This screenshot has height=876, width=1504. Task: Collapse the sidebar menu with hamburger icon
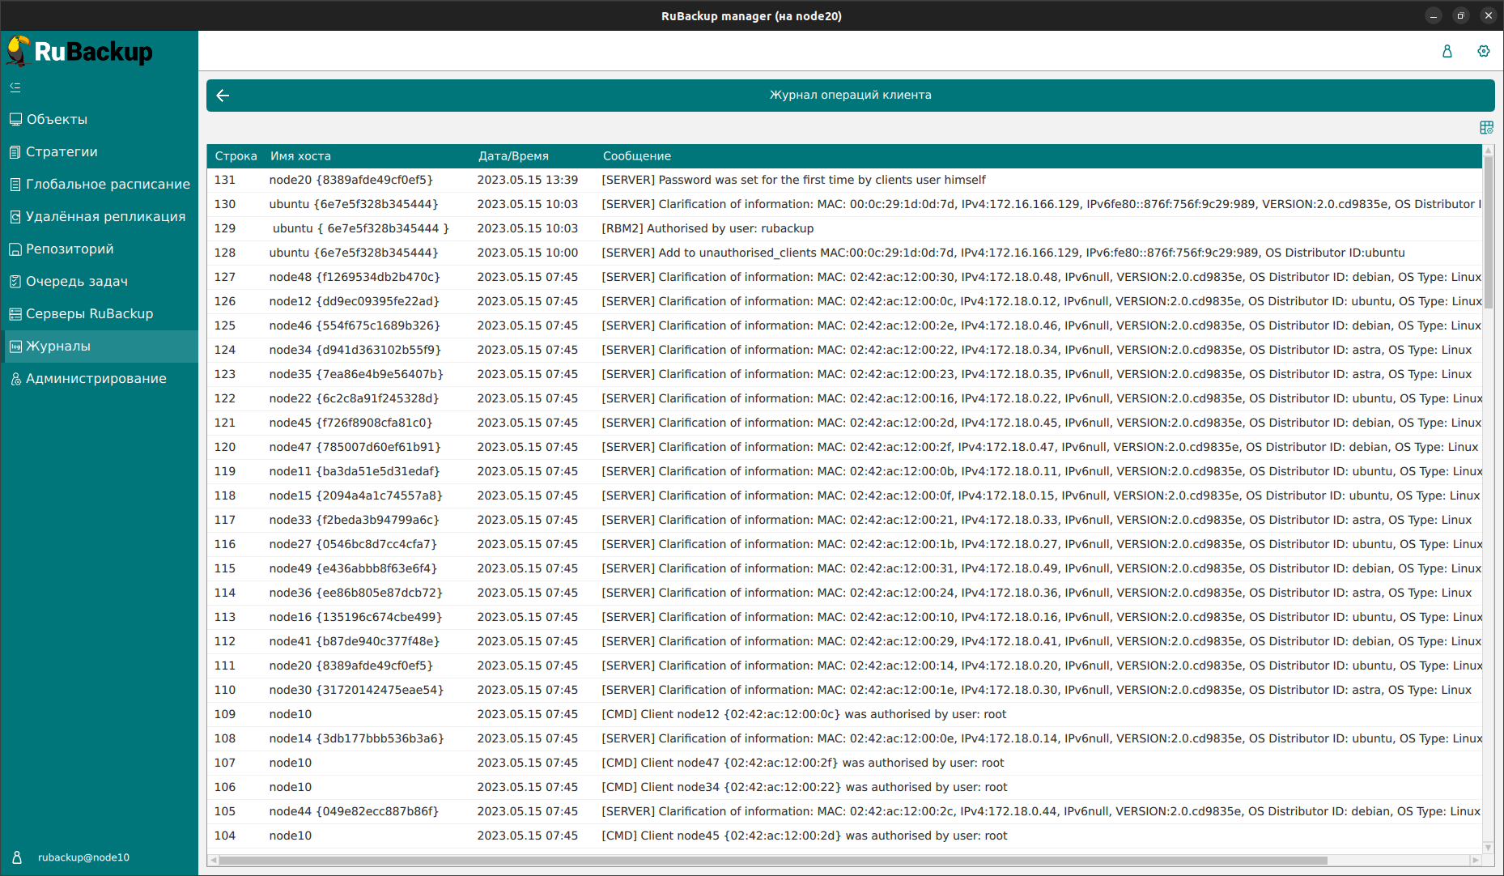pos(15,87)
